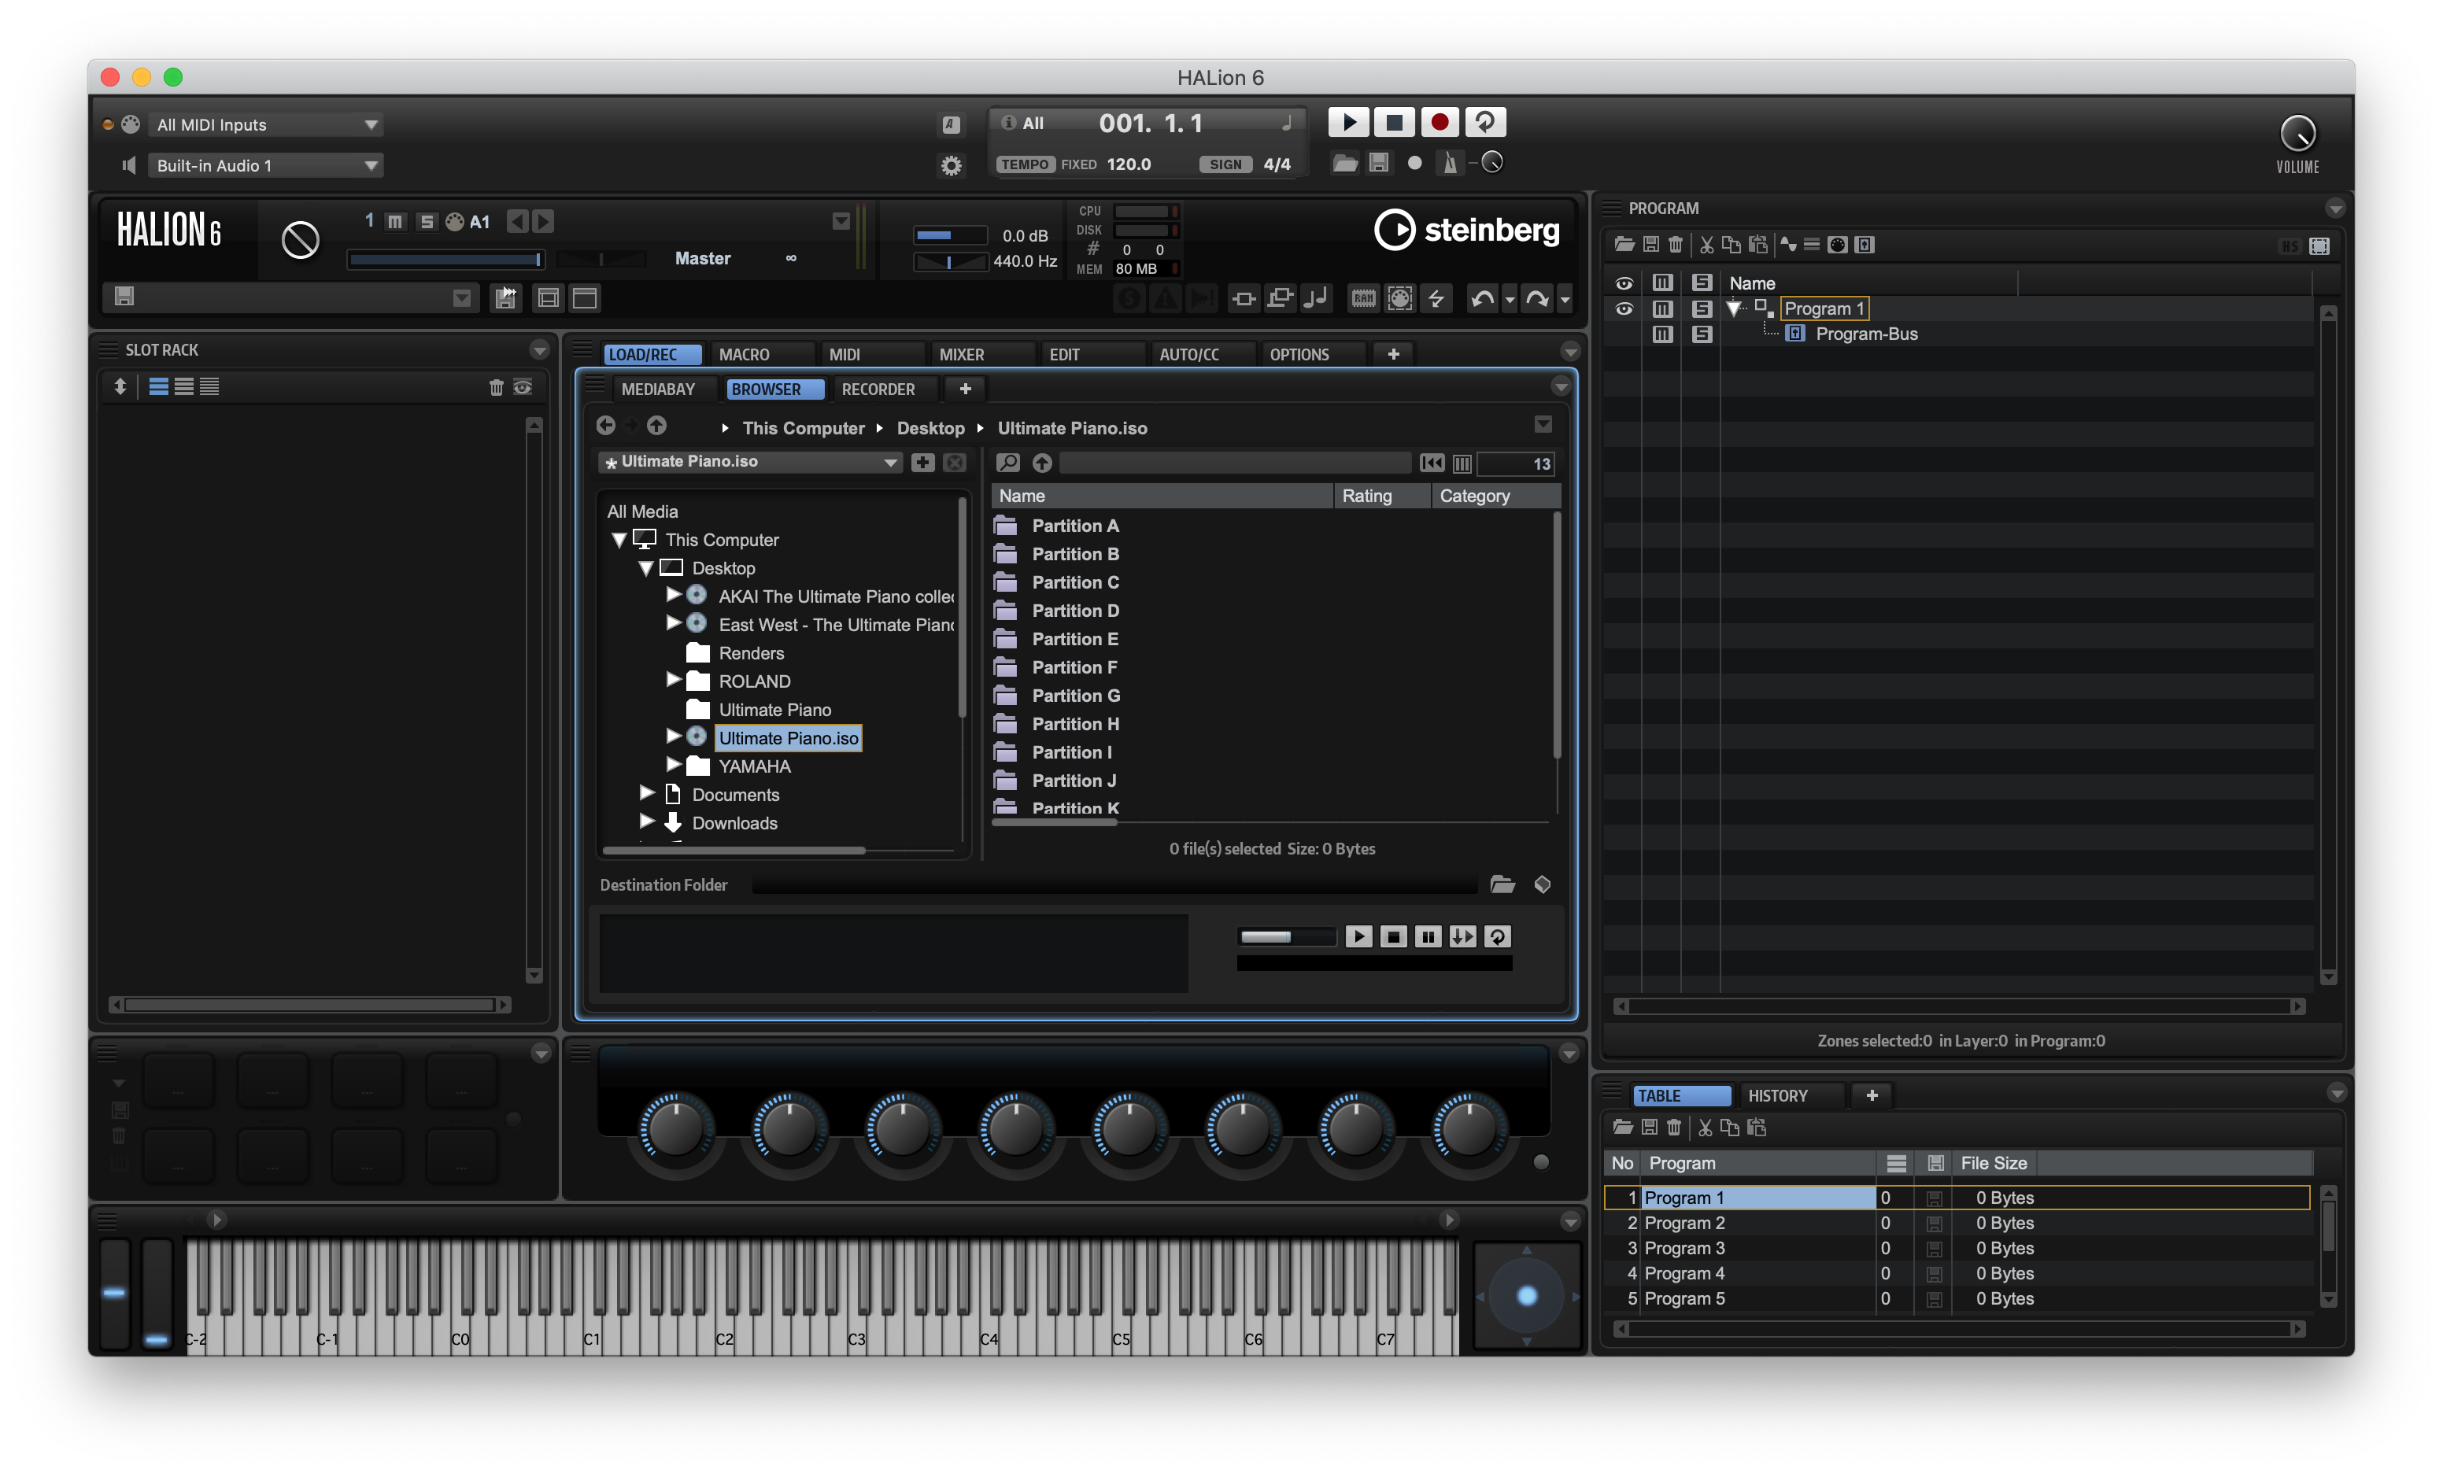Click the red Record button
Viewport: 2443px width, 1473px height.
tap(1440, 122)
